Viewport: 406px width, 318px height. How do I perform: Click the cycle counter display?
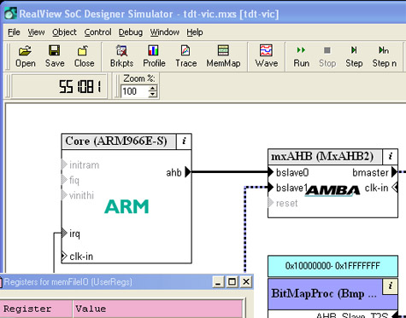pyautogui.click(x=59, y=86)
